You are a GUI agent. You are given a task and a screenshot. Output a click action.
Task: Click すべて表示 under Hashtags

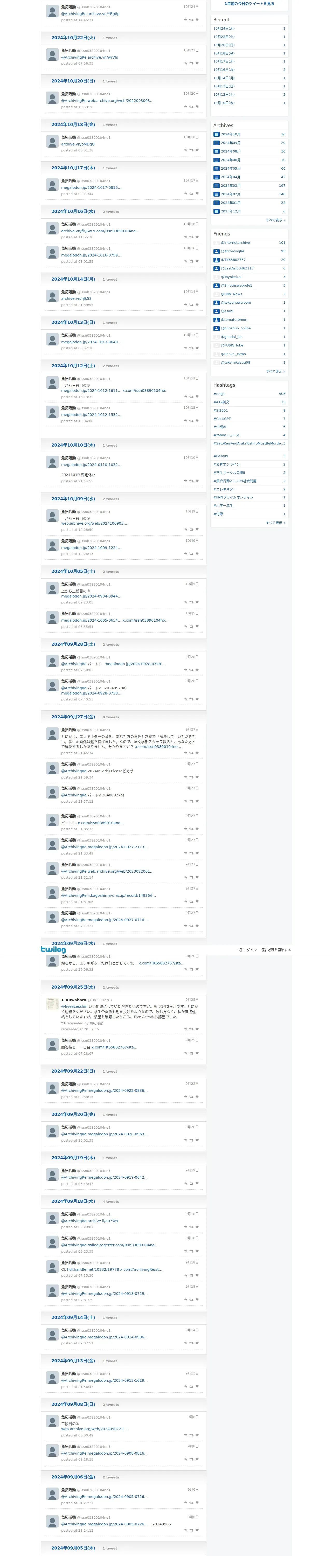coord(276,523)
